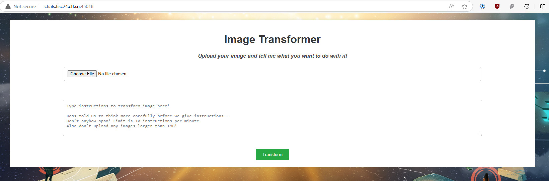Toggle the split screen view icon
Image resolution: width=549 pixels, height=181 pixels.
(x=543, y=6)
